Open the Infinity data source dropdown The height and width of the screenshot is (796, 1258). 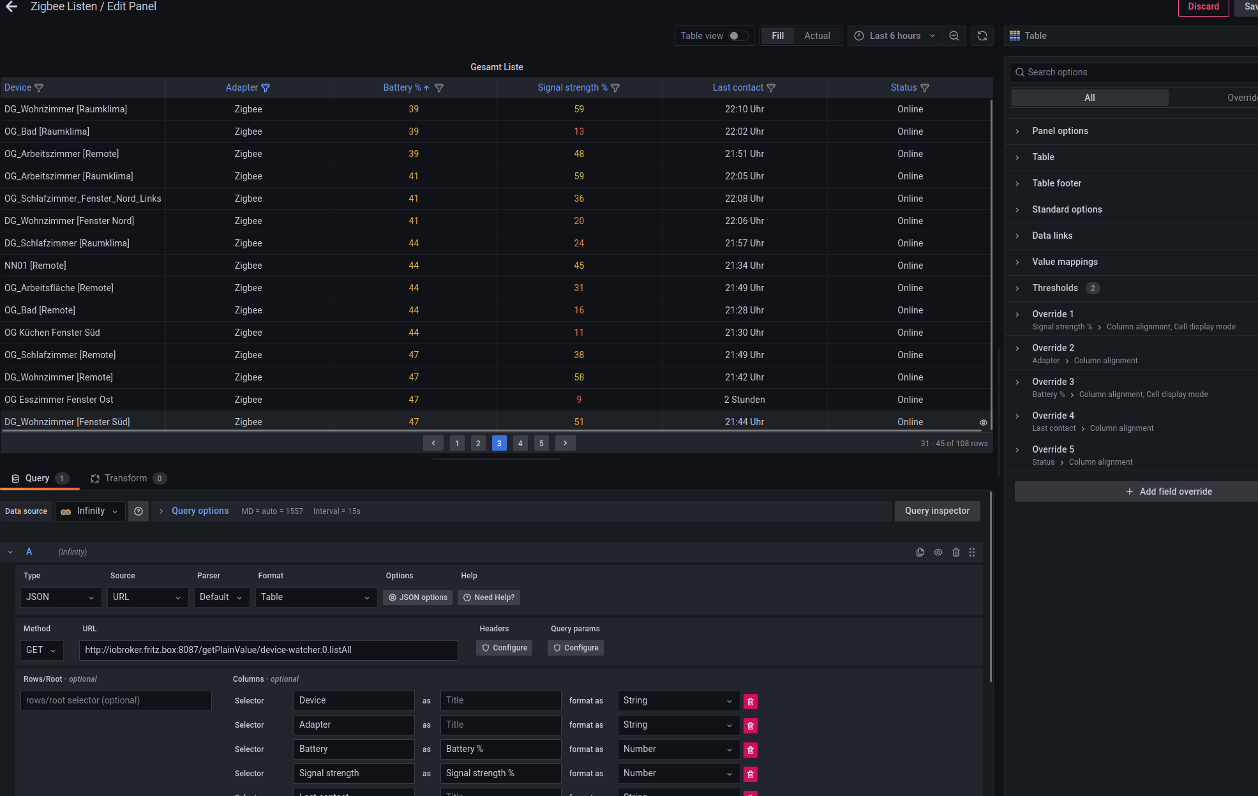pyautogui.click(x=90, y=511)
